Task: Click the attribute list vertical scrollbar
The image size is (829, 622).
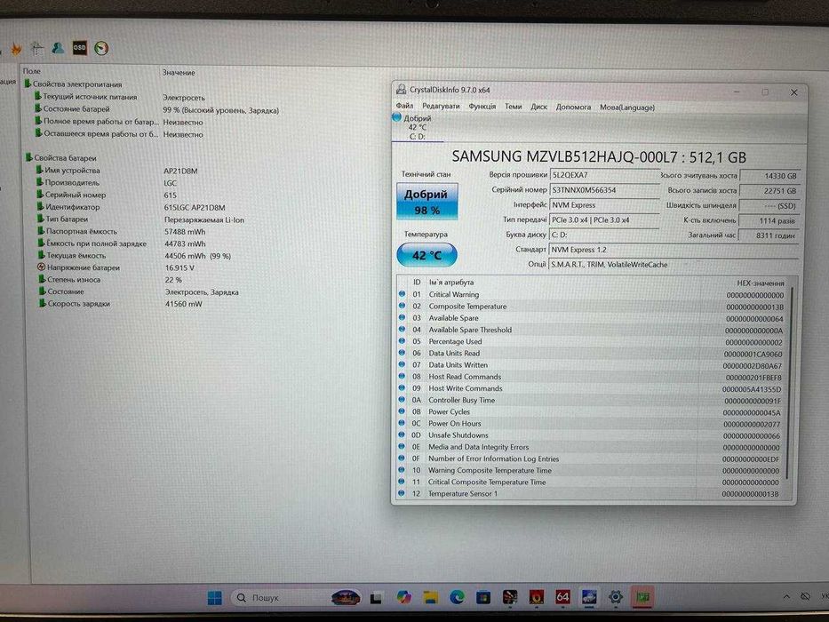Action: tap(789, 381)
